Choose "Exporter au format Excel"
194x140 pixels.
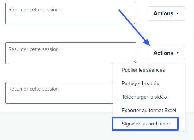pyautogui.click(x=149, y=110)
